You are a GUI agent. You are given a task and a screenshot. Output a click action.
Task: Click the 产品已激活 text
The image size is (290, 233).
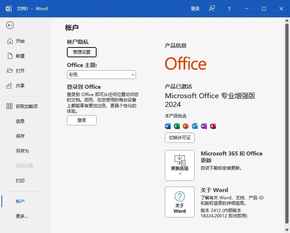coord(178,87)
